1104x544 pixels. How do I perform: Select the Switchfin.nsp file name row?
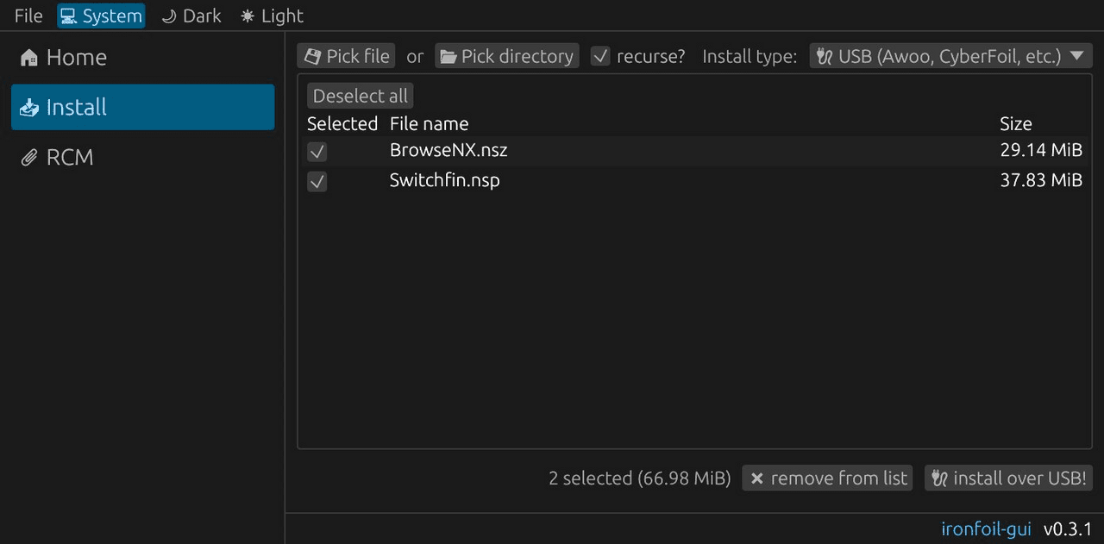click(x=695, y=181)
